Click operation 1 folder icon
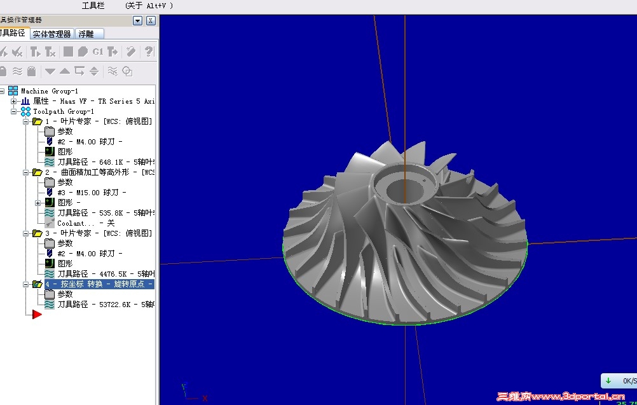 [x=38, y=121]
